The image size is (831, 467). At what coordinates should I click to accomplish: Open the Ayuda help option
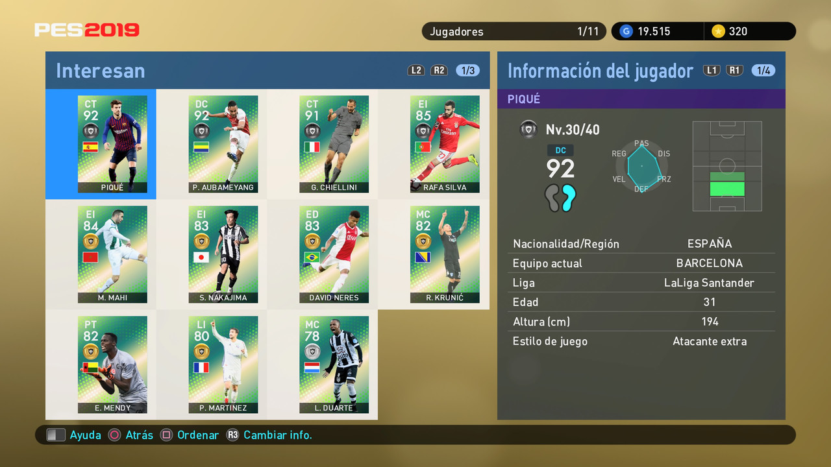tap(74, 435)
